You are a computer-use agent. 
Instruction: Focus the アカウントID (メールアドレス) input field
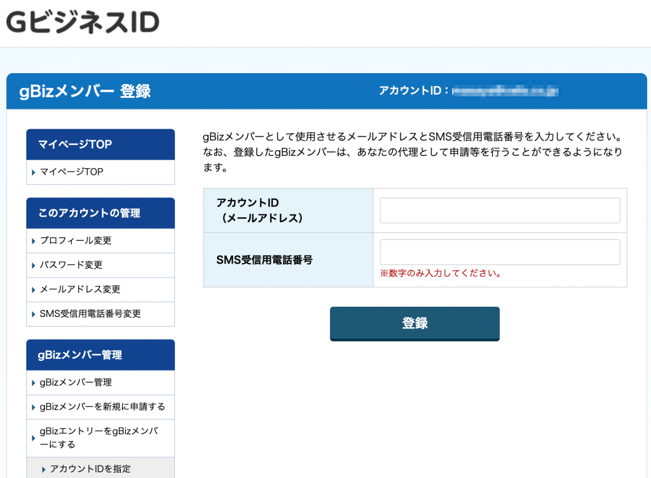click(x=500, y=210)
